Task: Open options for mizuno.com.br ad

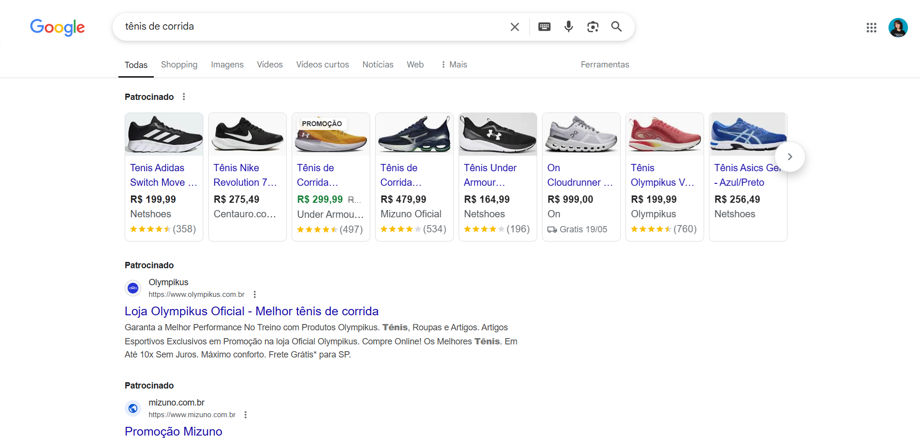Action: (x=246, y=415)
